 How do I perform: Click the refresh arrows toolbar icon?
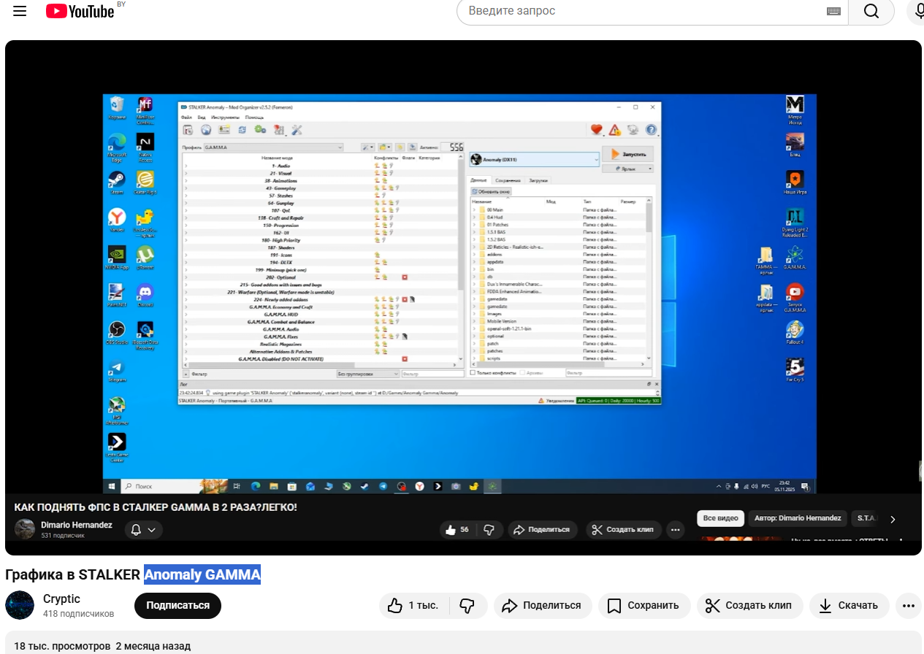click(242, 130)
